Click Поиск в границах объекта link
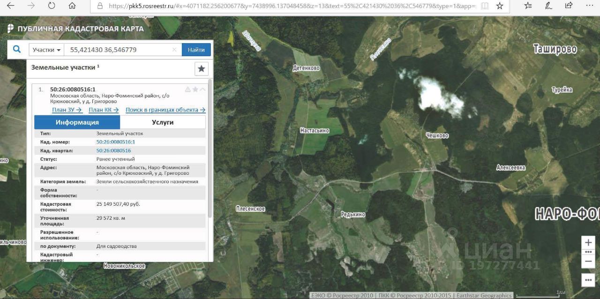This screenshot has height=299, width=600. (165, 110)
